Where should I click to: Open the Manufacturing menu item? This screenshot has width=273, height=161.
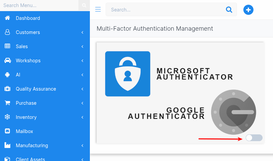[32, 146]
